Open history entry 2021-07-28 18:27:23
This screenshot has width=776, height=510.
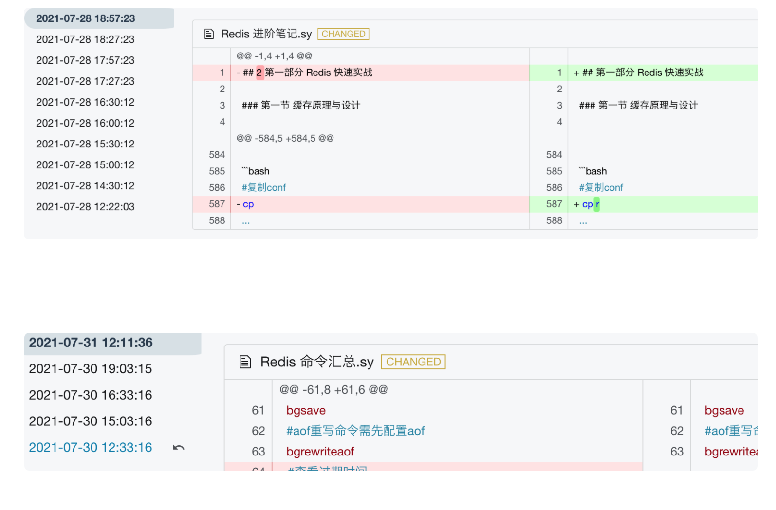(x=86, y=39)
